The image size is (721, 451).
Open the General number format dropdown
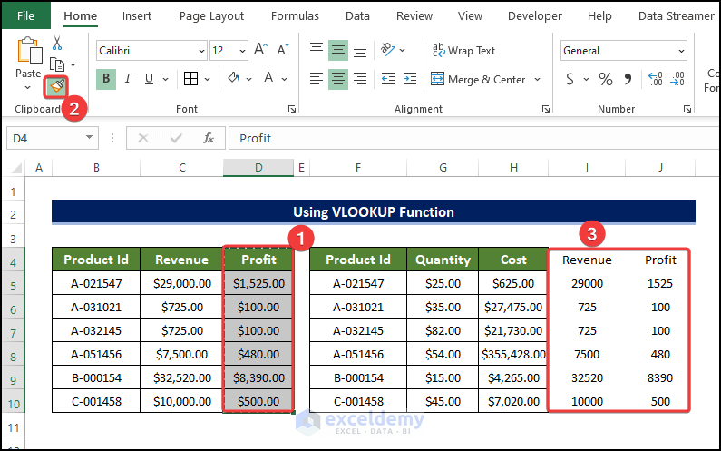click(681, 51)
